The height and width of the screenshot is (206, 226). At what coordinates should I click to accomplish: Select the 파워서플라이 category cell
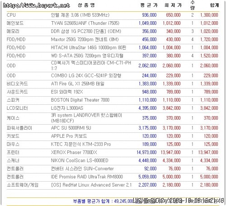click(x=19, y=128)
